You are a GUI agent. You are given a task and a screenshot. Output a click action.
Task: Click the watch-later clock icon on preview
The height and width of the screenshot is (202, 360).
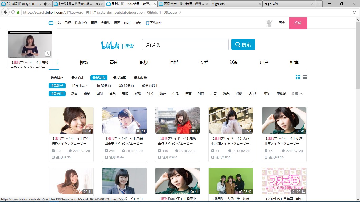pos(47,54)
